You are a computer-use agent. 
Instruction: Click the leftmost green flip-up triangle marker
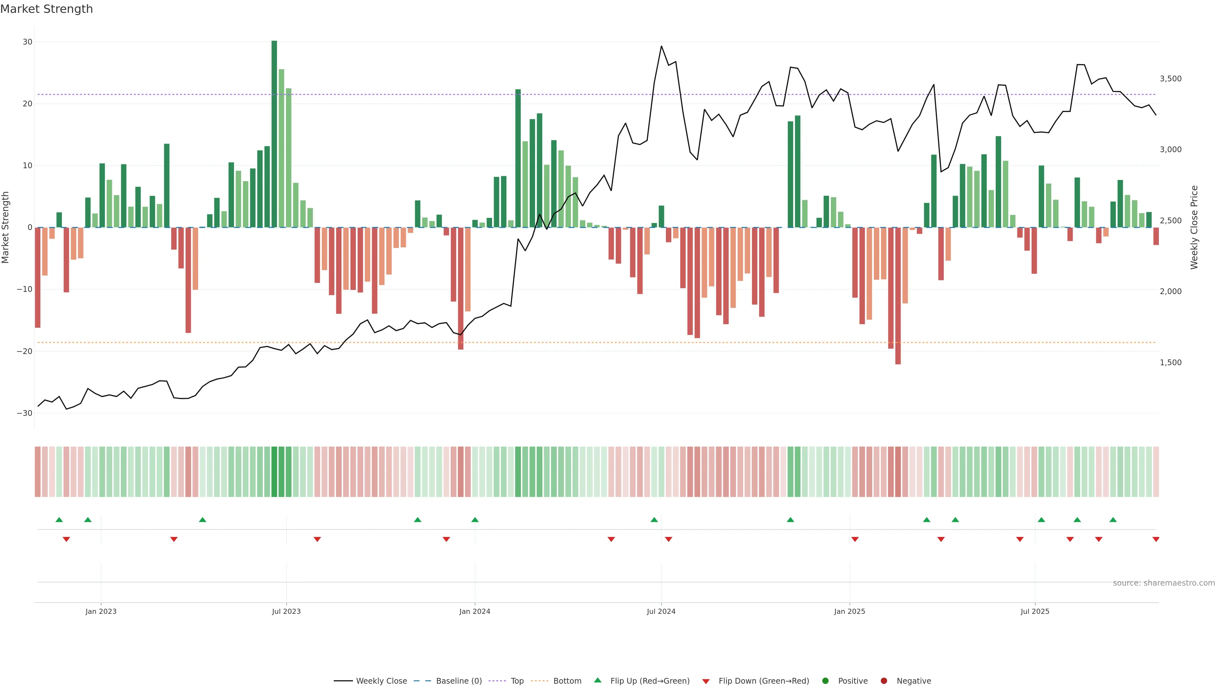point(59,520)
